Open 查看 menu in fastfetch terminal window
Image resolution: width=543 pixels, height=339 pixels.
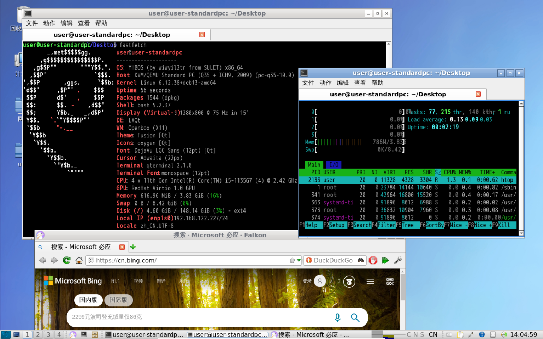pos(84,23)
